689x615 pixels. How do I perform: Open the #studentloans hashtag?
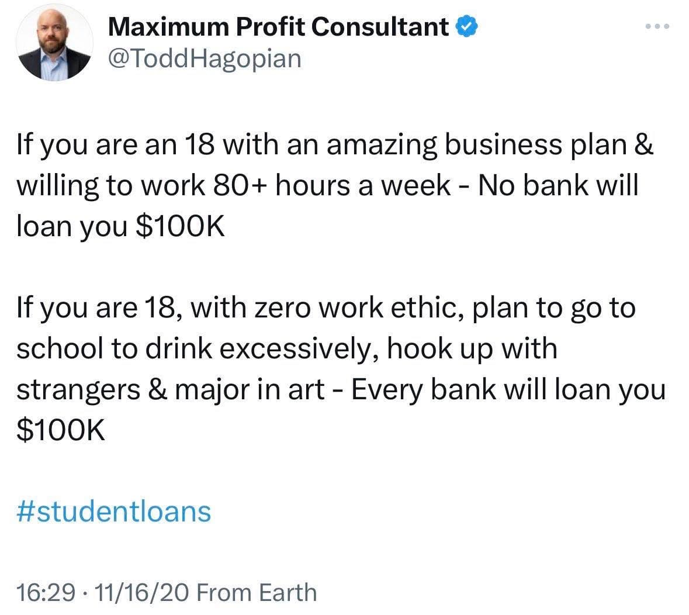point(114,512)
